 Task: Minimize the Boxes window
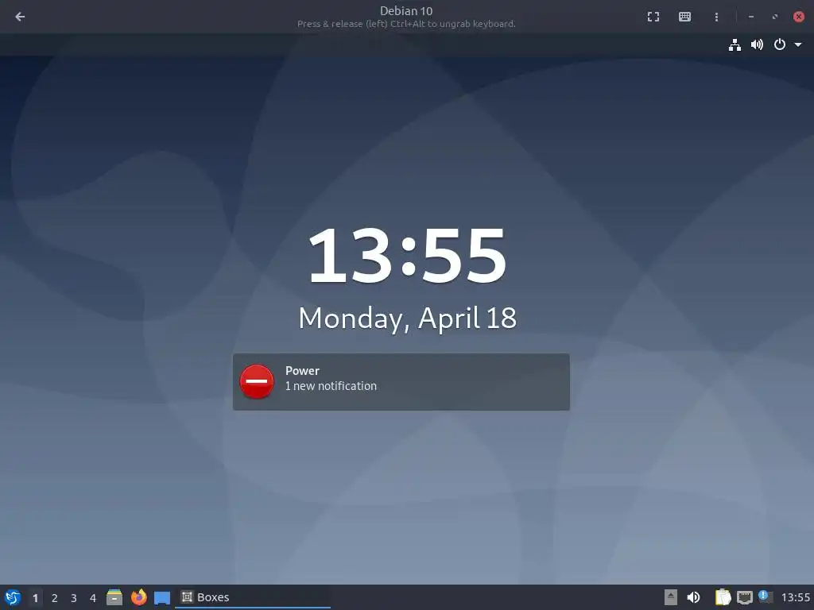click(750, 17)
